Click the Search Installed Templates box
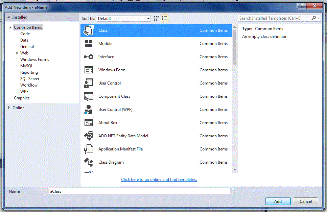Image resolution: width=327 pixels, height=212 pixels. click(x=276, y=18)
